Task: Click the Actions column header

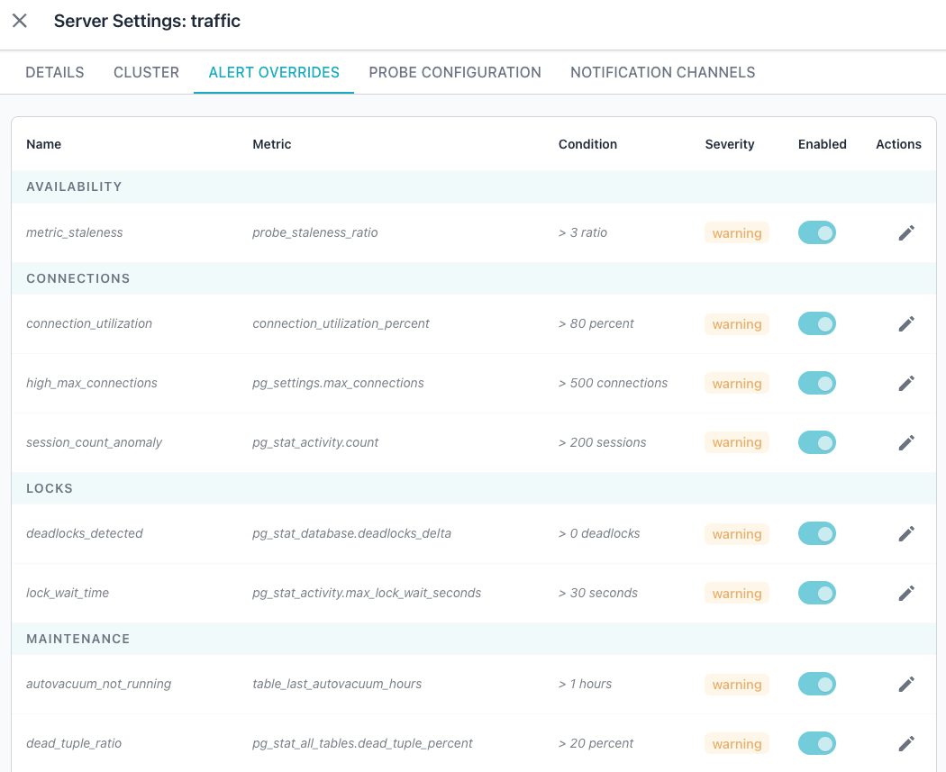Action: 898,144
